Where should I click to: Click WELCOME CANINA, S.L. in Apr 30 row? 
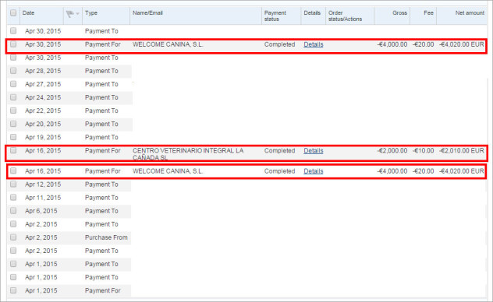click(168, 44)
